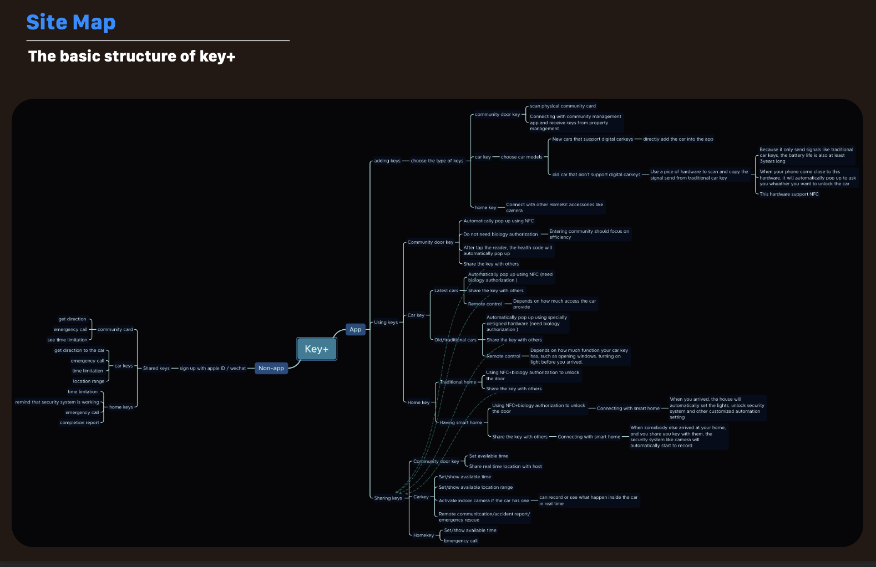Viewport: 876px width, 567px height.
Task: Click the App branch node
Action: tap(355, 329)
